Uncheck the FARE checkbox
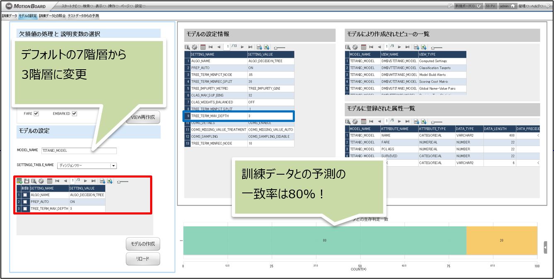 point(36,114)
